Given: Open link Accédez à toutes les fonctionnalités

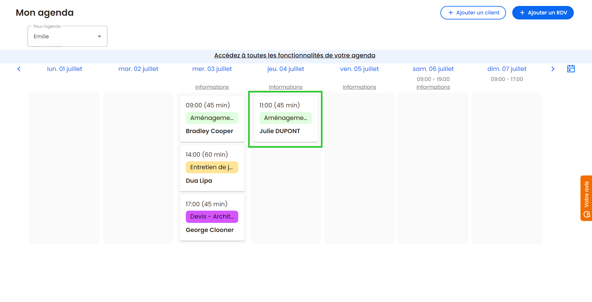Looking at the screenshot, I should pyautogui.click(x=295, y=56).
